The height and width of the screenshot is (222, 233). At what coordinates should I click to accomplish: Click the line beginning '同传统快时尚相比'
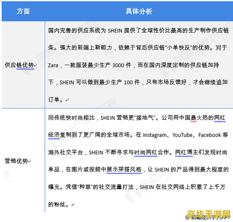pyautogui.click(x=137, y=118)
